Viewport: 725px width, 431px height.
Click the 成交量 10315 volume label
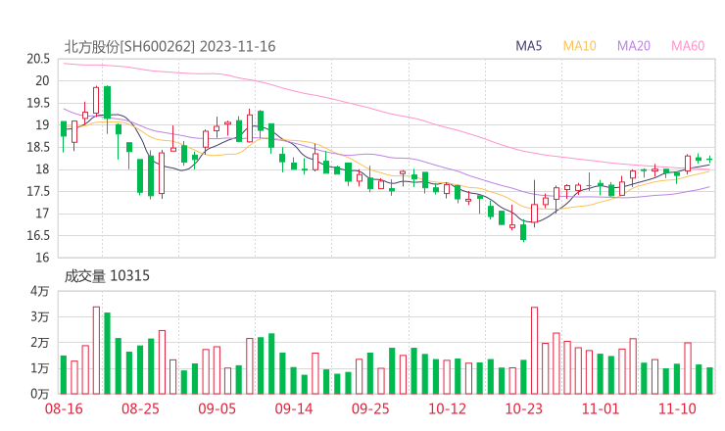click(x=107, y=276)
